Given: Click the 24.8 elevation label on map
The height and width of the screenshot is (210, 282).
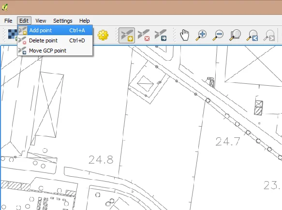Looking at the screenshot, I should pos(101,160).
